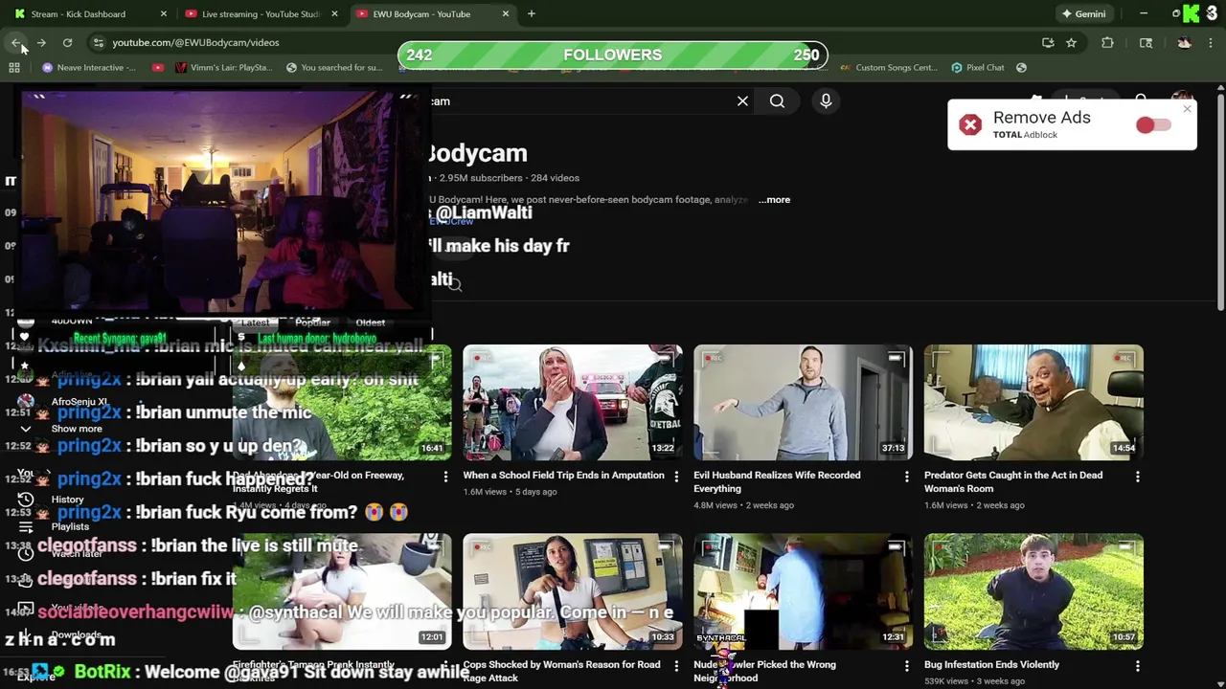1226x689 pixels.
Task: Open the media control icon in Chrome toolbar
Action: pos(1146,42)
